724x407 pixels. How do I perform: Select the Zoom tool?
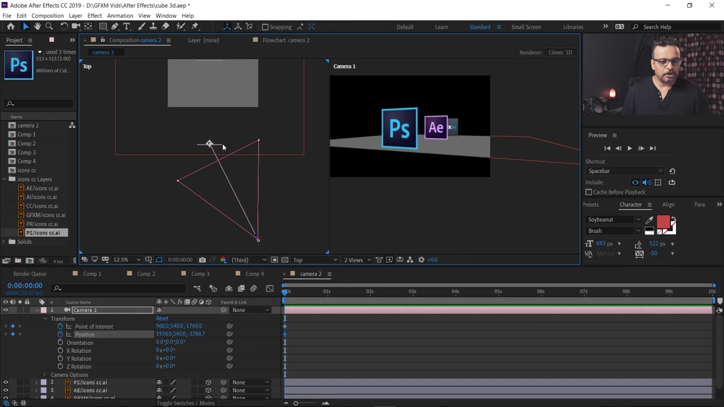[49, 27]
